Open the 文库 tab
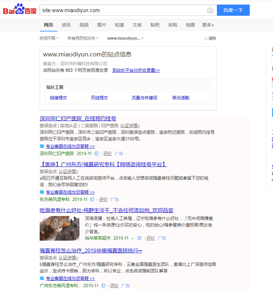Screen dimensions: 273x298 click(137, 25)
